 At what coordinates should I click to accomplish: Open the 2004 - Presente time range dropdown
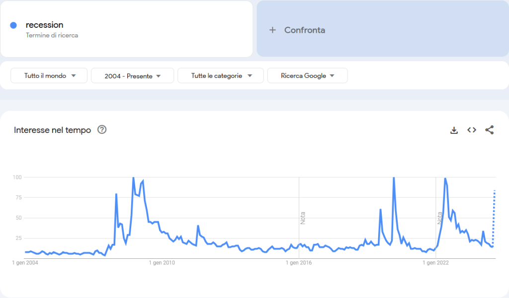(132, 76)
